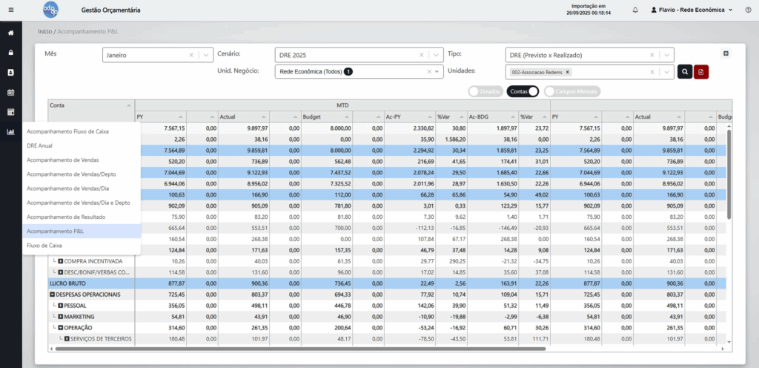This screenshot has height=368, width=759.
Task: Click the red export file button
Action: [701, 72]
